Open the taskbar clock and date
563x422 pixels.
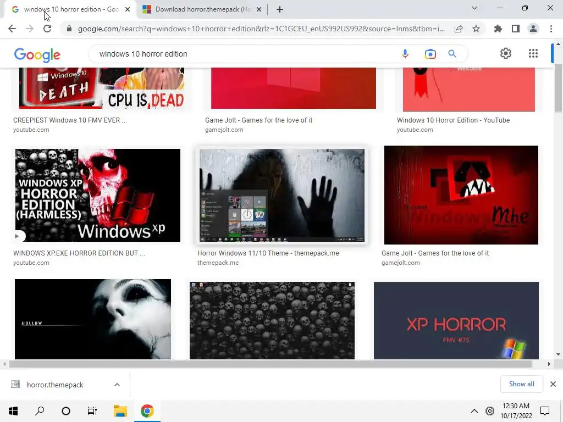(x=516, y=411)
